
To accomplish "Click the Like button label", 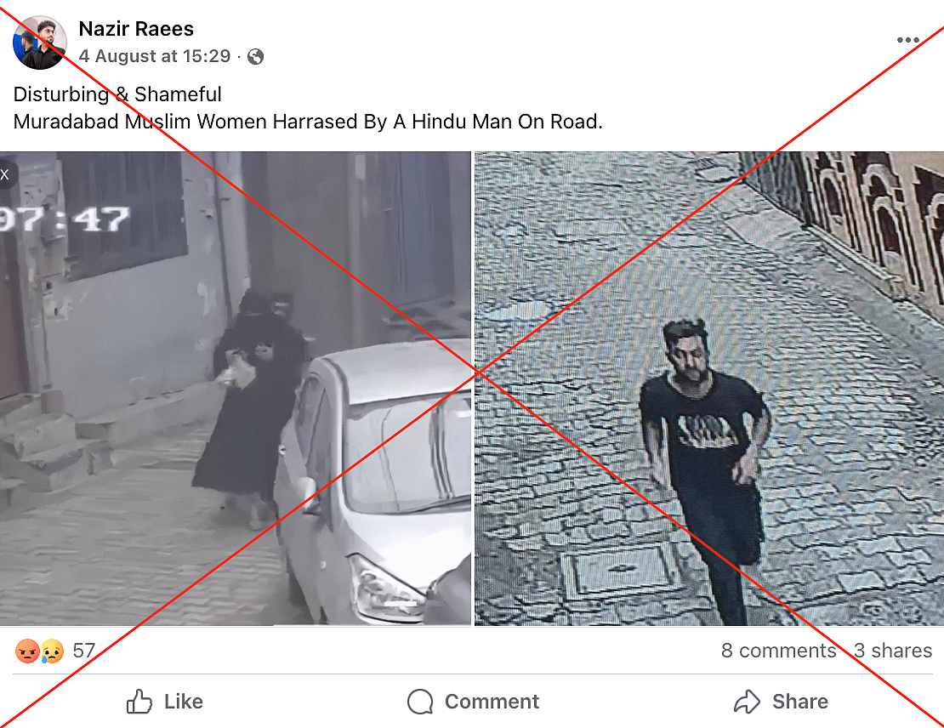I will (x=184, y=702).
